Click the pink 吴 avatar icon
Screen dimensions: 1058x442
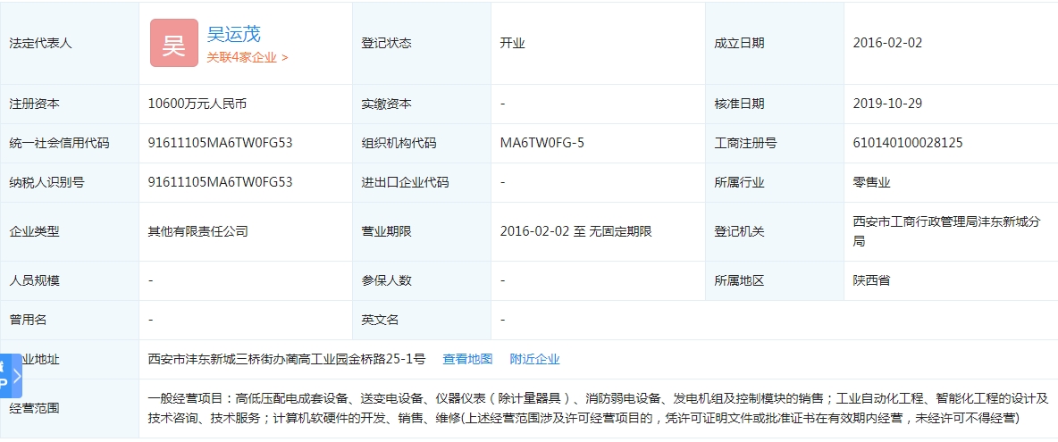[x=174, y=43]
